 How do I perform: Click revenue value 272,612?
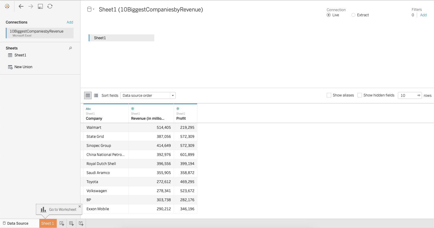click(164, 182)
